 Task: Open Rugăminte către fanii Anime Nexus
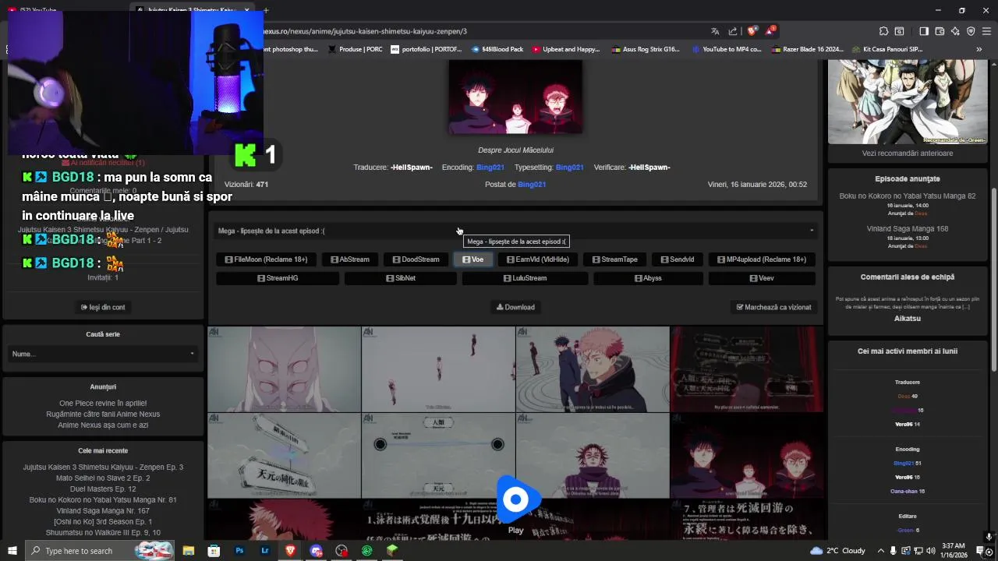103,415
